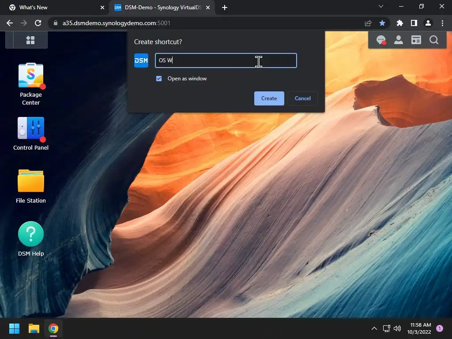The image size is (452, 339).
Task: Click bookmark star icon
Action: (382, 23)
